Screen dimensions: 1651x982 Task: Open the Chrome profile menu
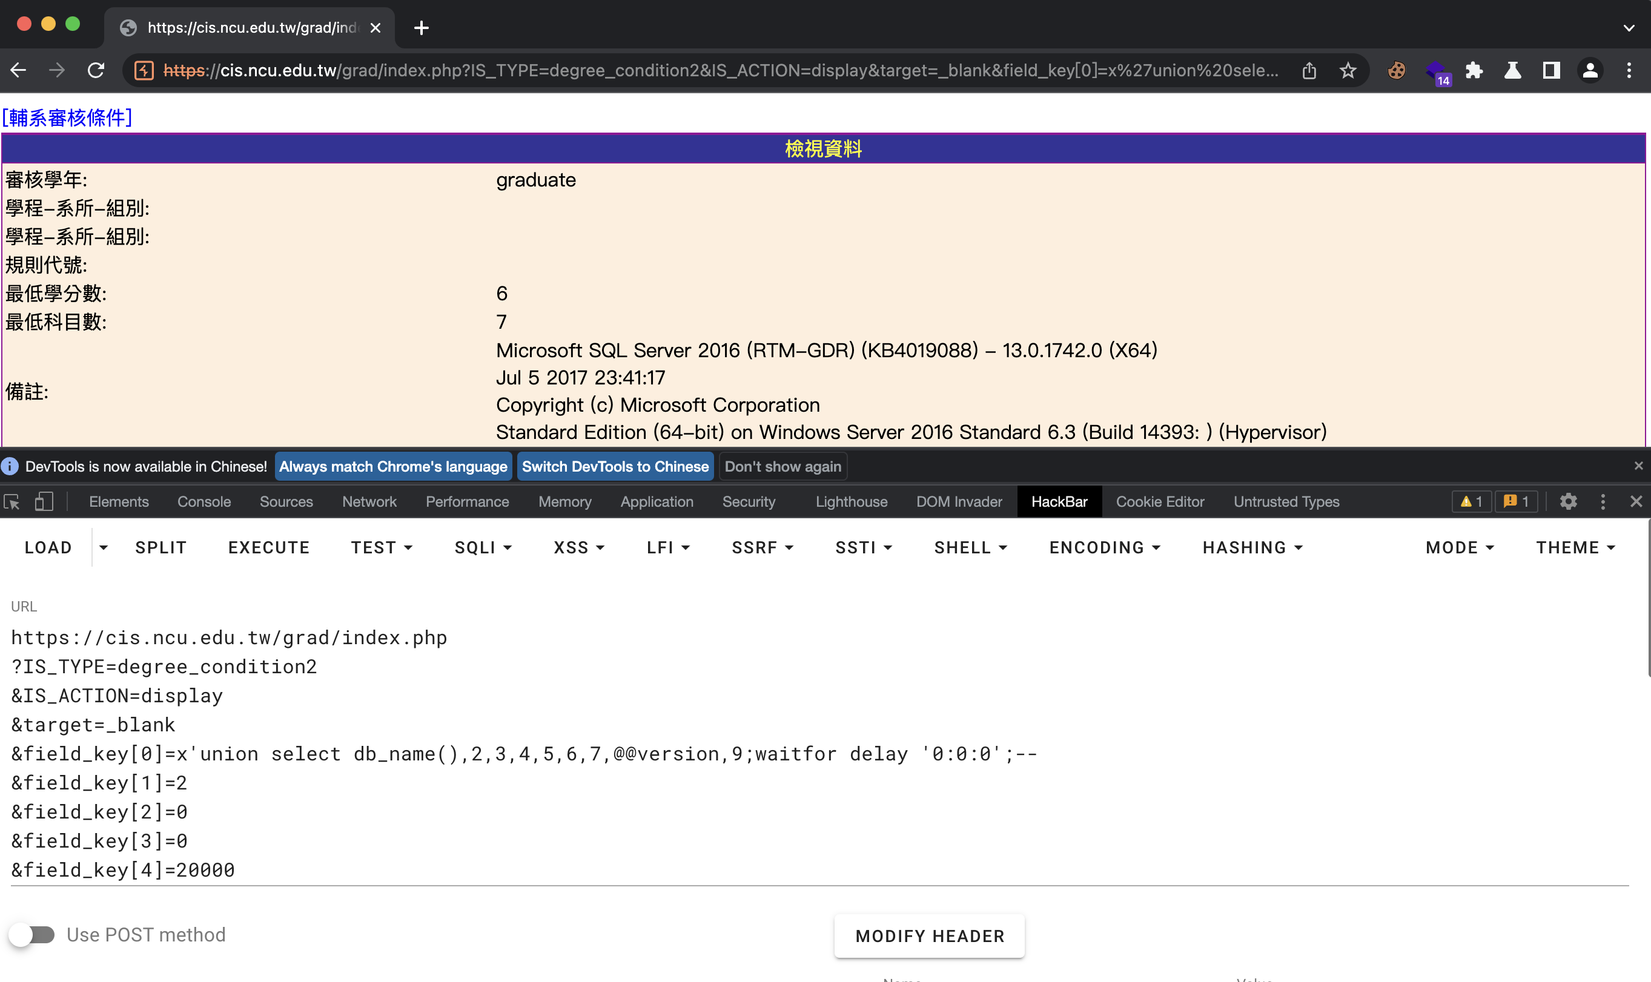coord(1590,70)
